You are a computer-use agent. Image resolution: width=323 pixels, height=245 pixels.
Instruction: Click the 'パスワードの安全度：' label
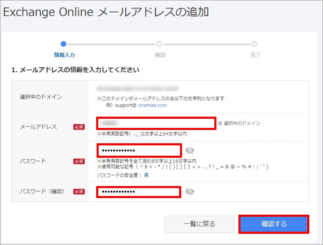point(119,175)
